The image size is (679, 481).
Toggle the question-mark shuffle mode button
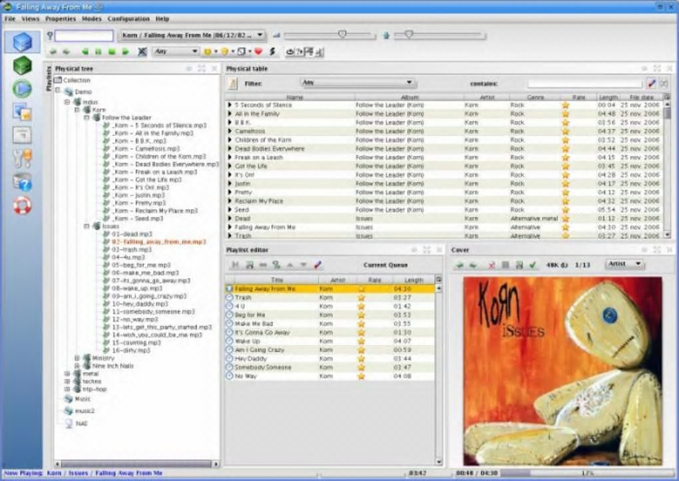pyautogui.click(x=300, y=52)
